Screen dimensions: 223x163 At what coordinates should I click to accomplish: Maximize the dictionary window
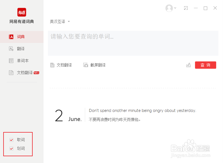point(205,8)
